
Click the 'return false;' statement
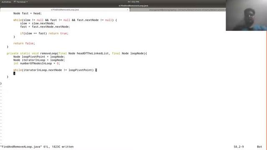(24, 43)
